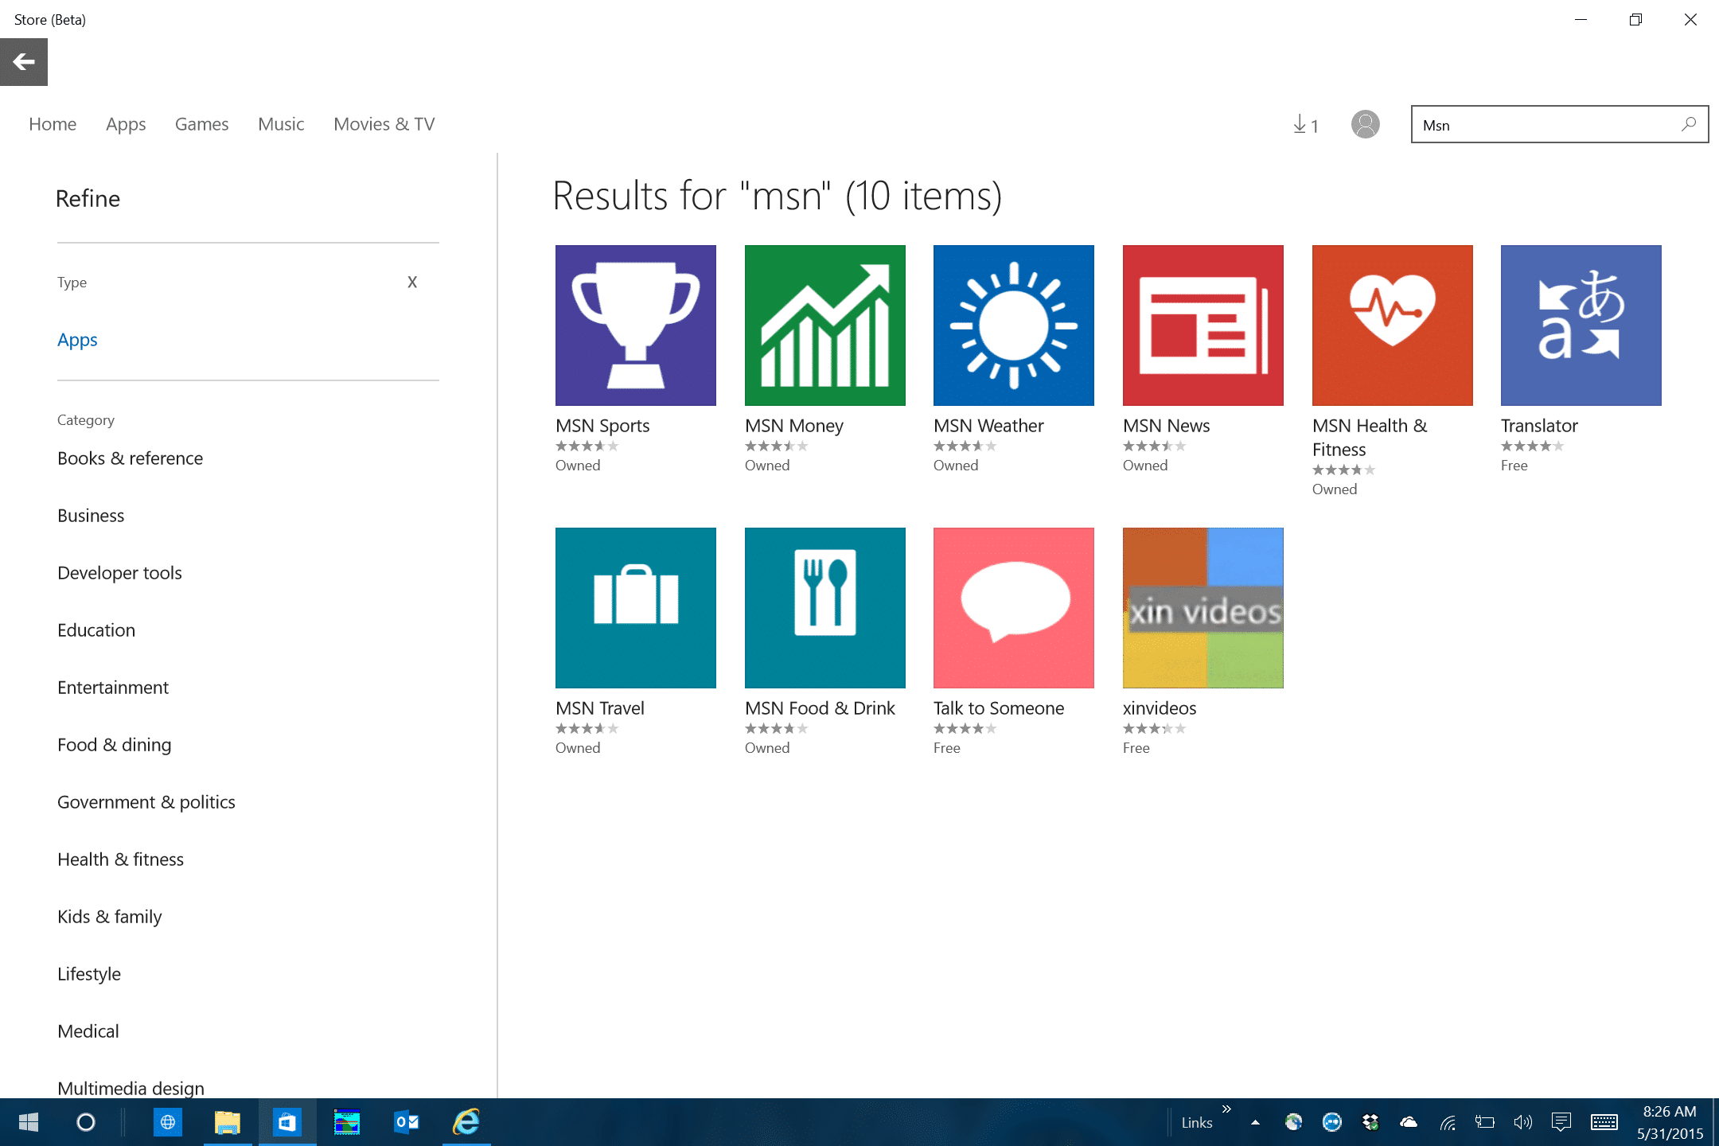Select the Apps type filter

click(77, 340)
